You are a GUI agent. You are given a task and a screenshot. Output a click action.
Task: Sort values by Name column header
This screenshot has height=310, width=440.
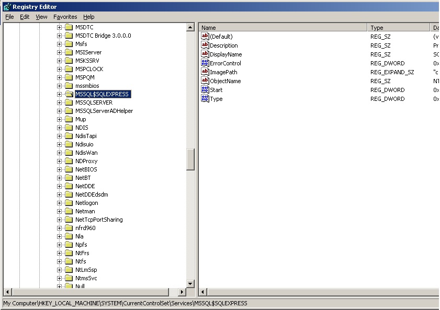[x=283, y=28]
